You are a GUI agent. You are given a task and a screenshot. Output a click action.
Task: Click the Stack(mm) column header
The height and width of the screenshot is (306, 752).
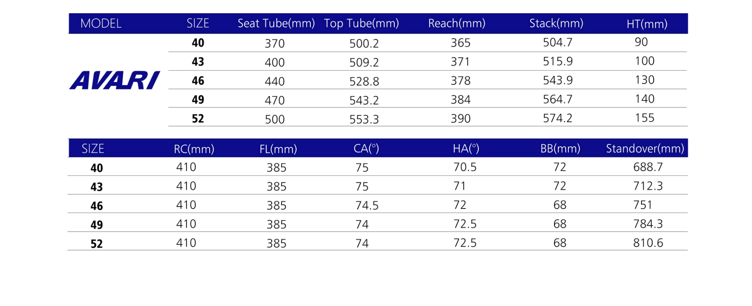pyautogui.click(x=556, y=24)
